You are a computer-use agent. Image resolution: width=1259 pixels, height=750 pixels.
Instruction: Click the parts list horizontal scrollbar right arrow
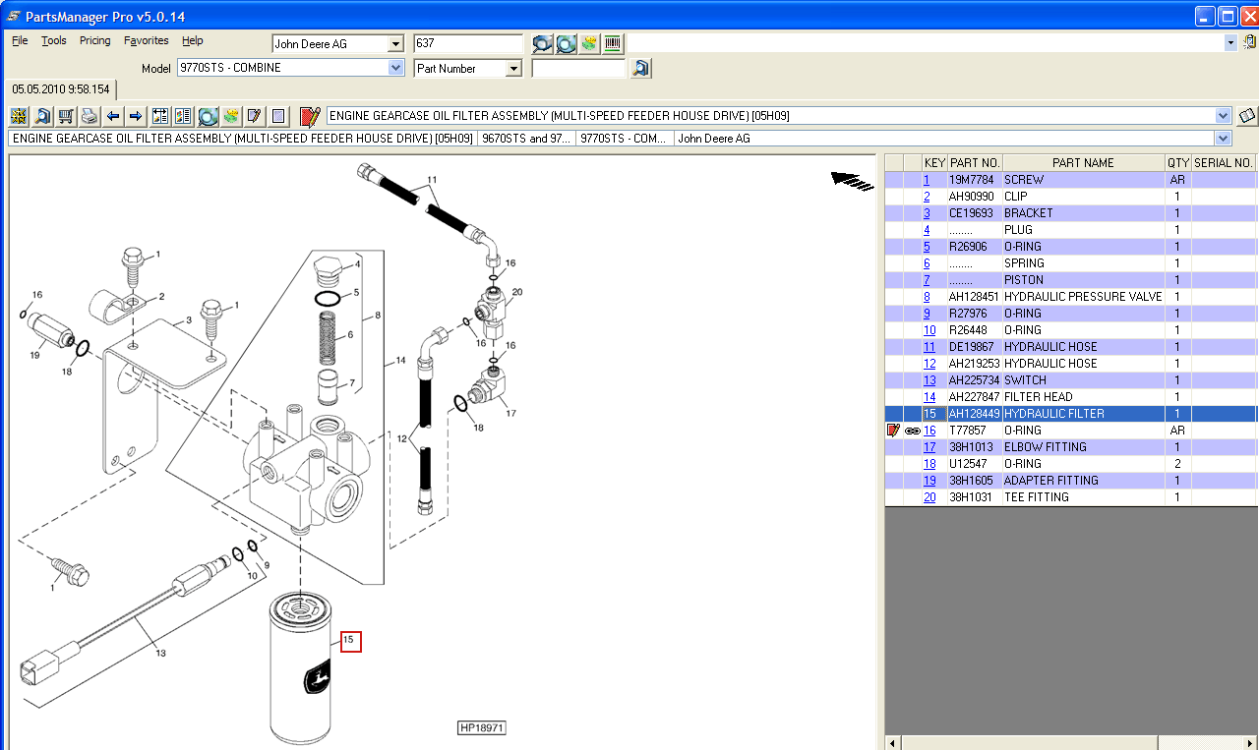pos(1251,743)
